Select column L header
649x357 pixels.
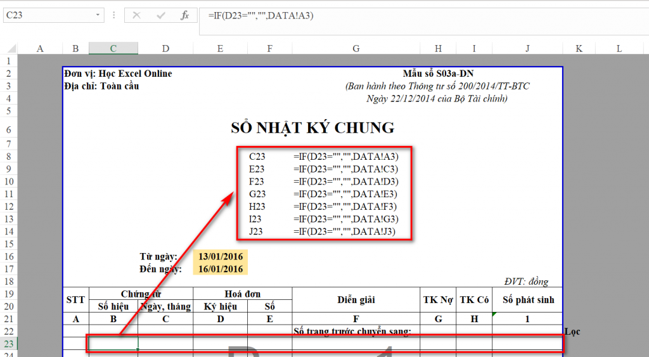619,48
